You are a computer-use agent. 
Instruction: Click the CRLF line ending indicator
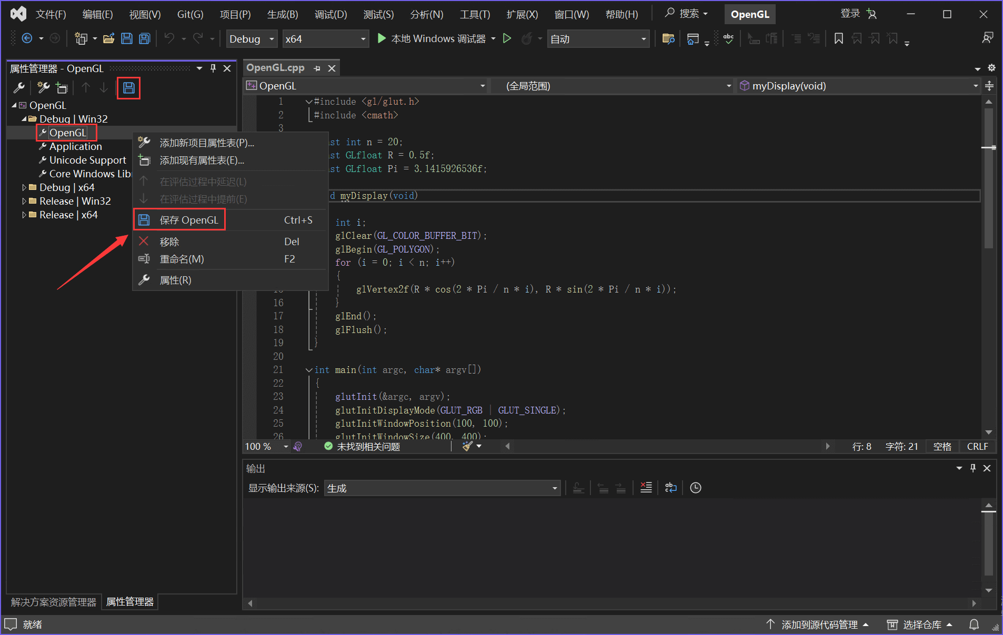[x=977, y=446]
